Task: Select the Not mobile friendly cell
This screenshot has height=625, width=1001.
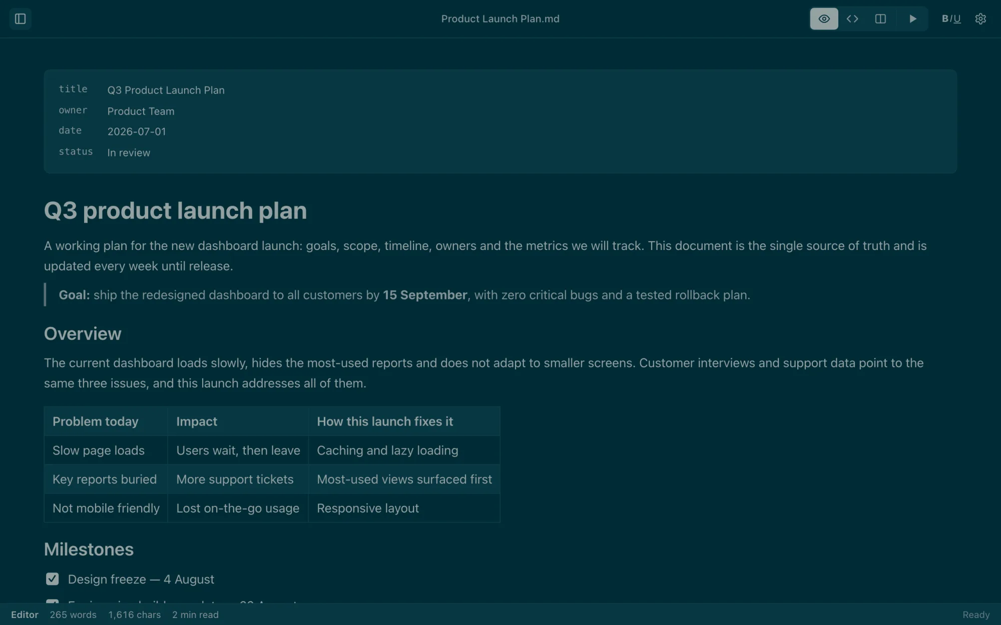Action: (106, 508)
